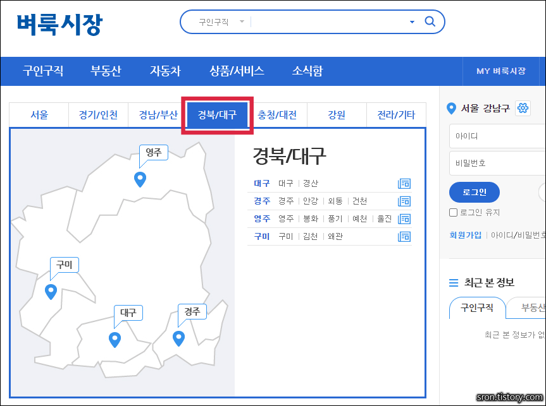546x406 pixels.
Task: Switch to the 충청/대전 region tab
Action: (277, 115)
